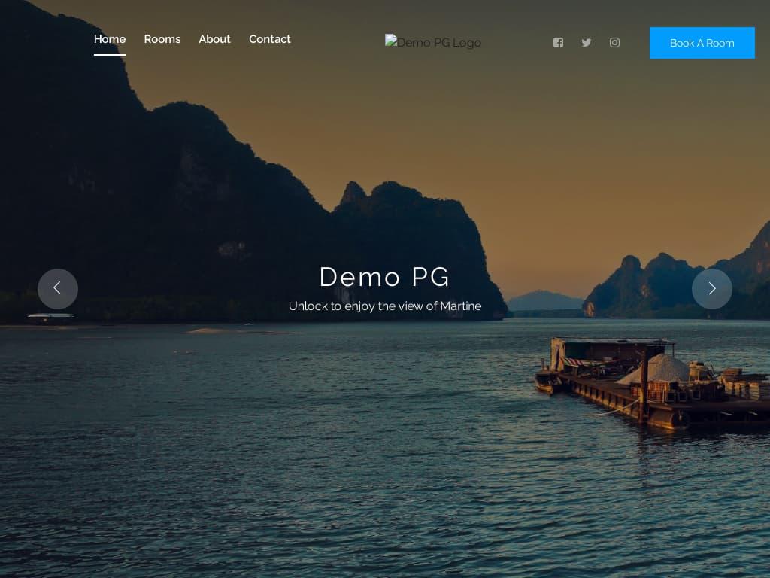Navigate to the Rooms section
This screenshot has width=770, height=578.
pos(162,39)
